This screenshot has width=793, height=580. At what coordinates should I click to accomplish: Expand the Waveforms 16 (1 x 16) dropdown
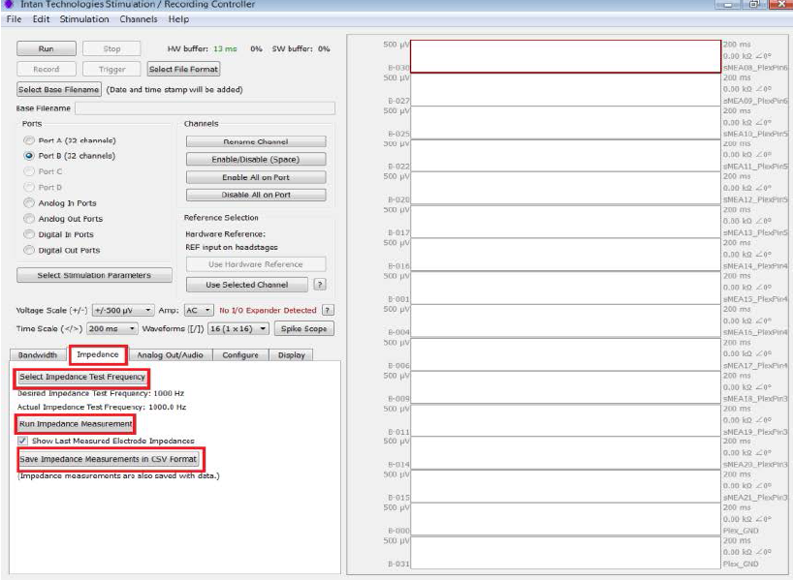[x=238, y=329]
